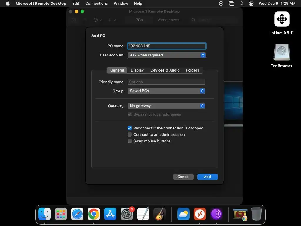Click Microsoft Remote Desktop dock icon
The width and height of the screenshot is (301, 226).
(200, 214)
